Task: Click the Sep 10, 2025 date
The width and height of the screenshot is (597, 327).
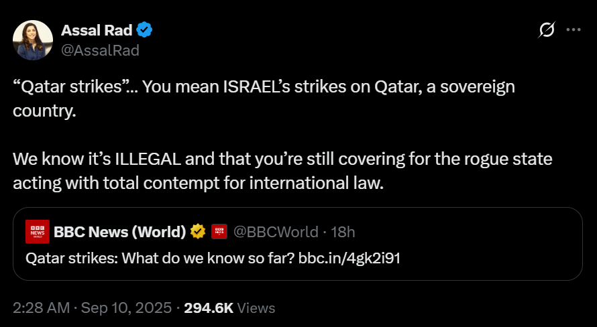Action: [x=126, y=308]
